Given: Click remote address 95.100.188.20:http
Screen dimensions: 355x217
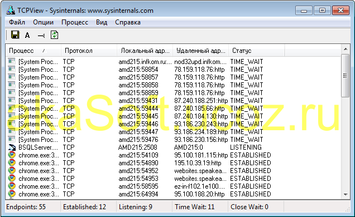Looking at the screenshot, I should (x=199, y=194).
